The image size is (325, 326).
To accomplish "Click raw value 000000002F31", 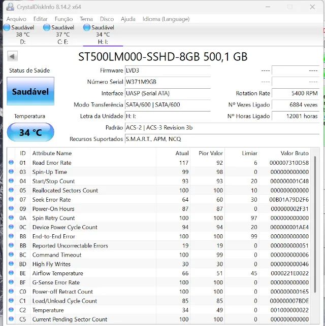I will (289, 208).
